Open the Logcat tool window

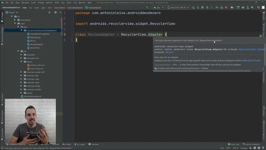[80, 145]
